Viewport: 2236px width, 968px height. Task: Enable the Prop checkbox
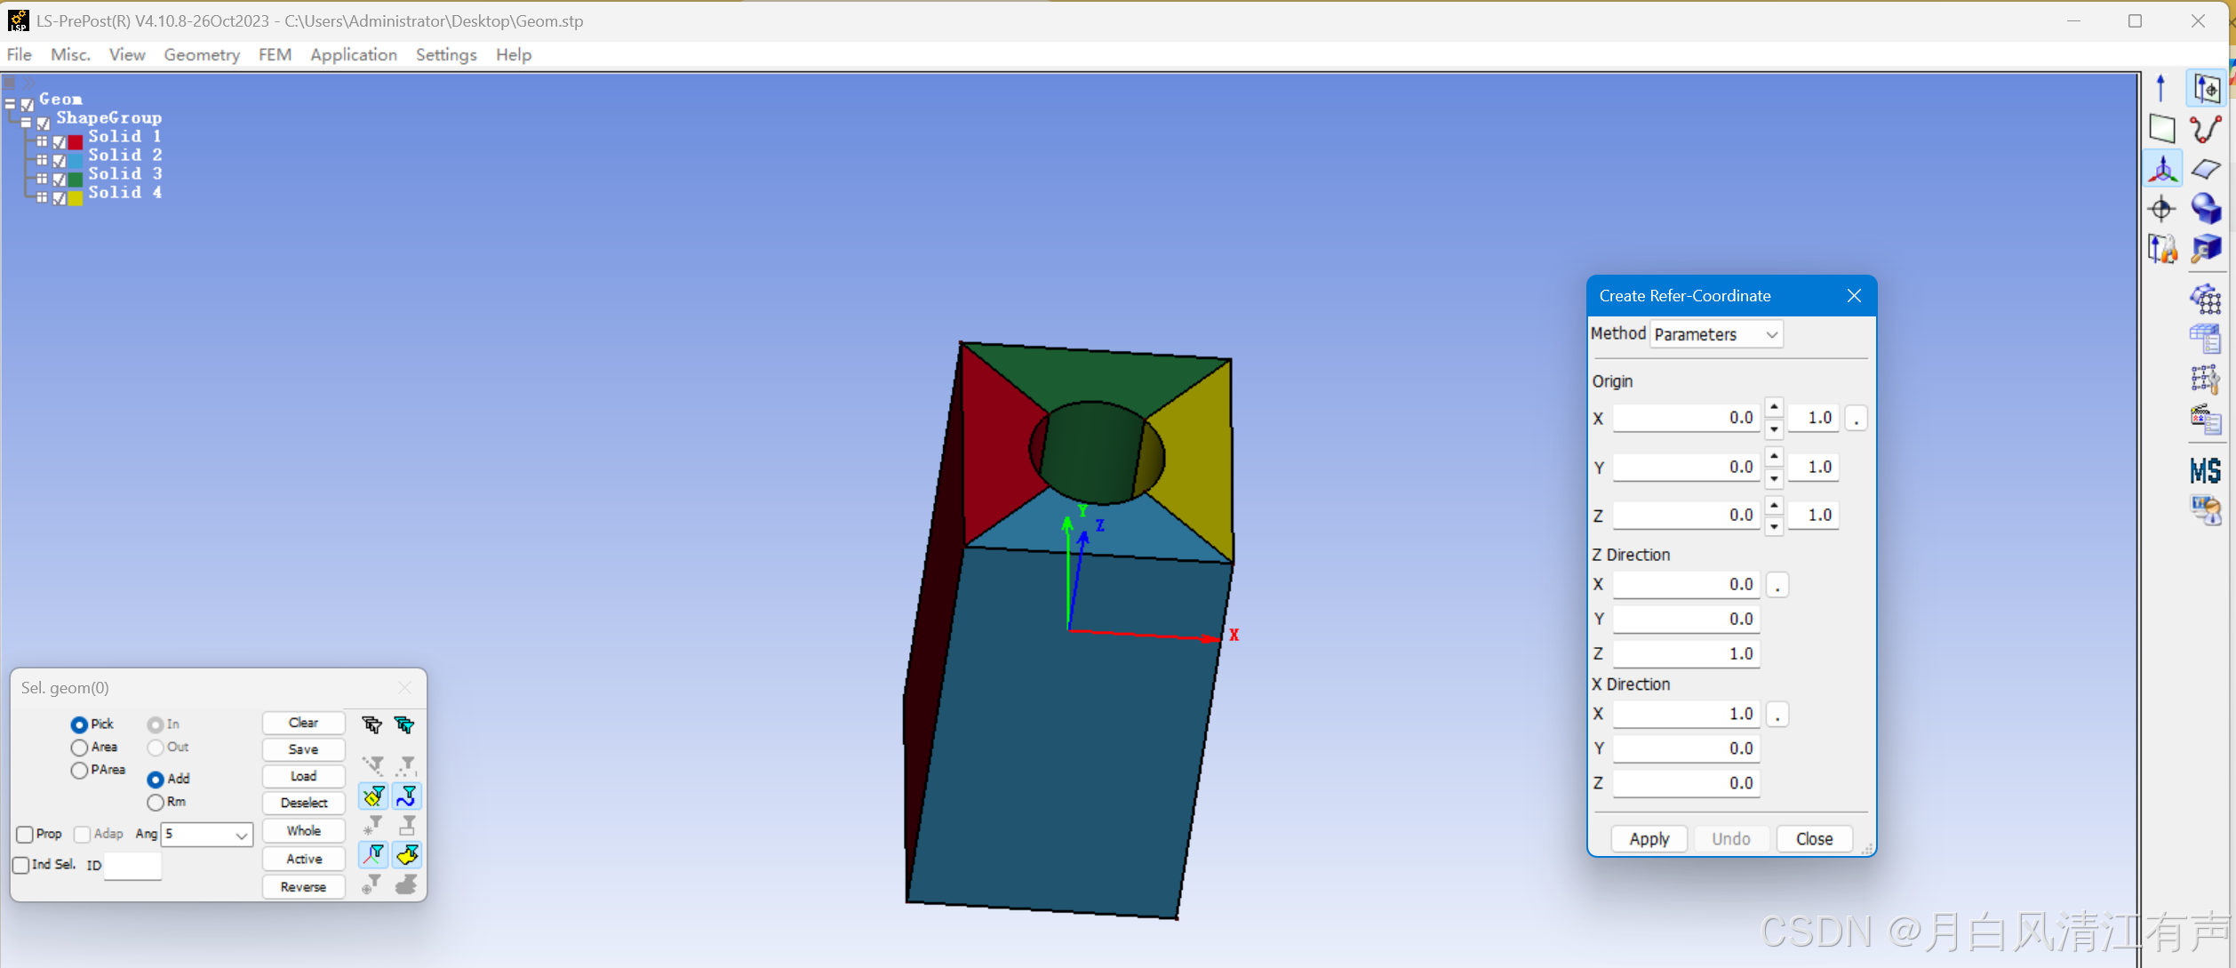click(x=25, y=834)
